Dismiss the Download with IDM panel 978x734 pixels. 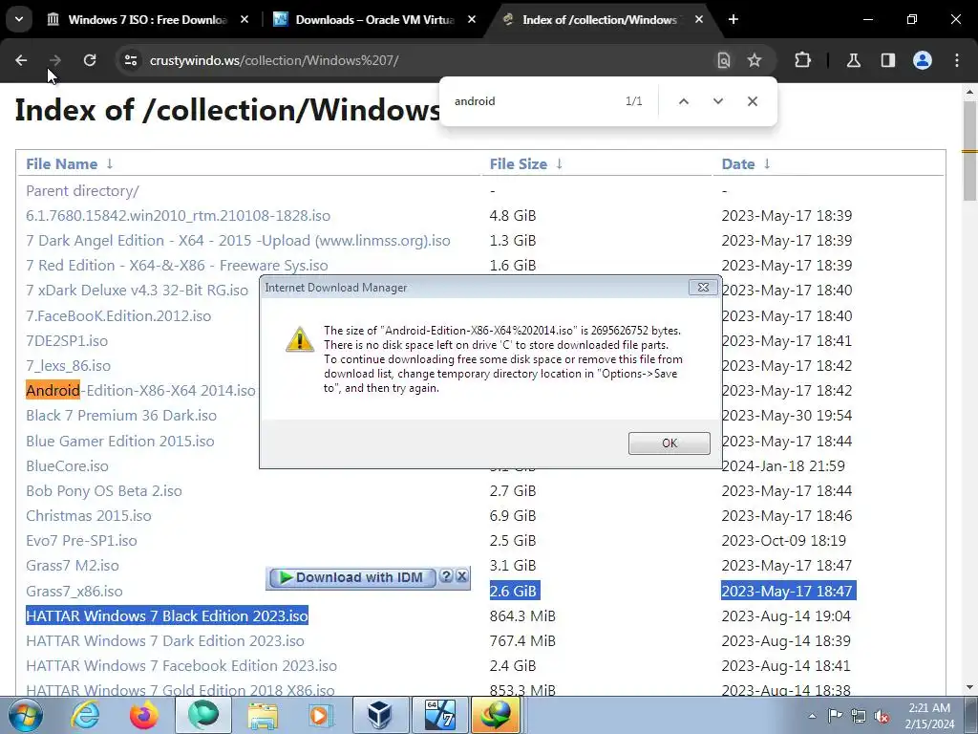point(461,576)
